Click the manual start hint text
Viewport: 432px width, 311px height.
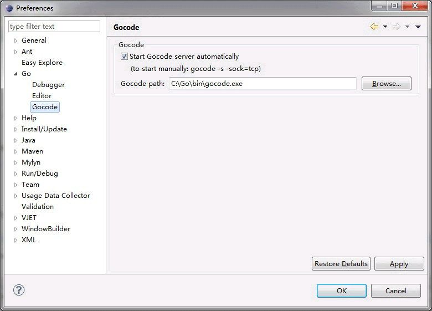click(x=196, y=69)
